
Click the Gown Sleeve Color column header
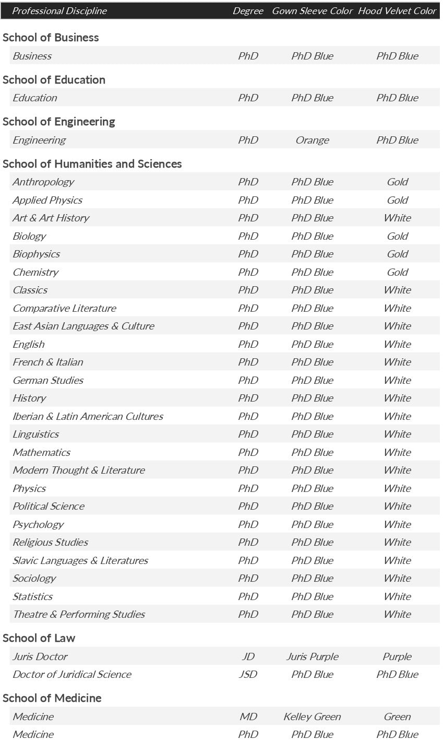[x=312, y=11]
